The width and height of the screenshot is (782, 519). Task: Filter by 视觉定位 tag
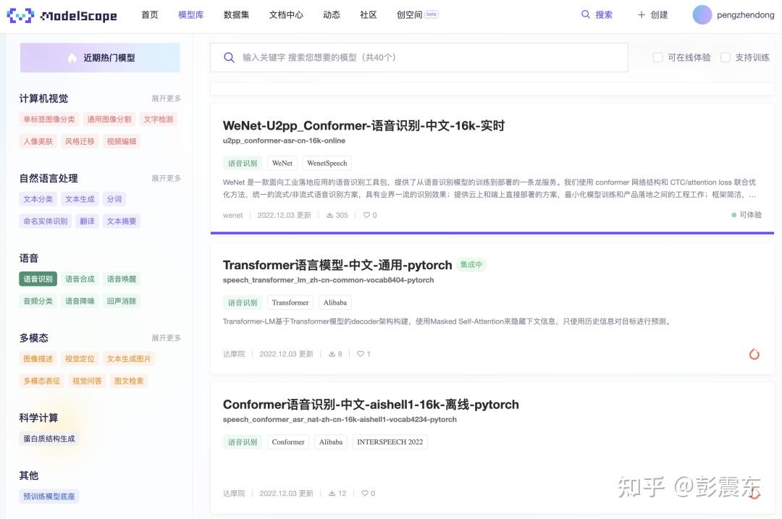[80, 359]
